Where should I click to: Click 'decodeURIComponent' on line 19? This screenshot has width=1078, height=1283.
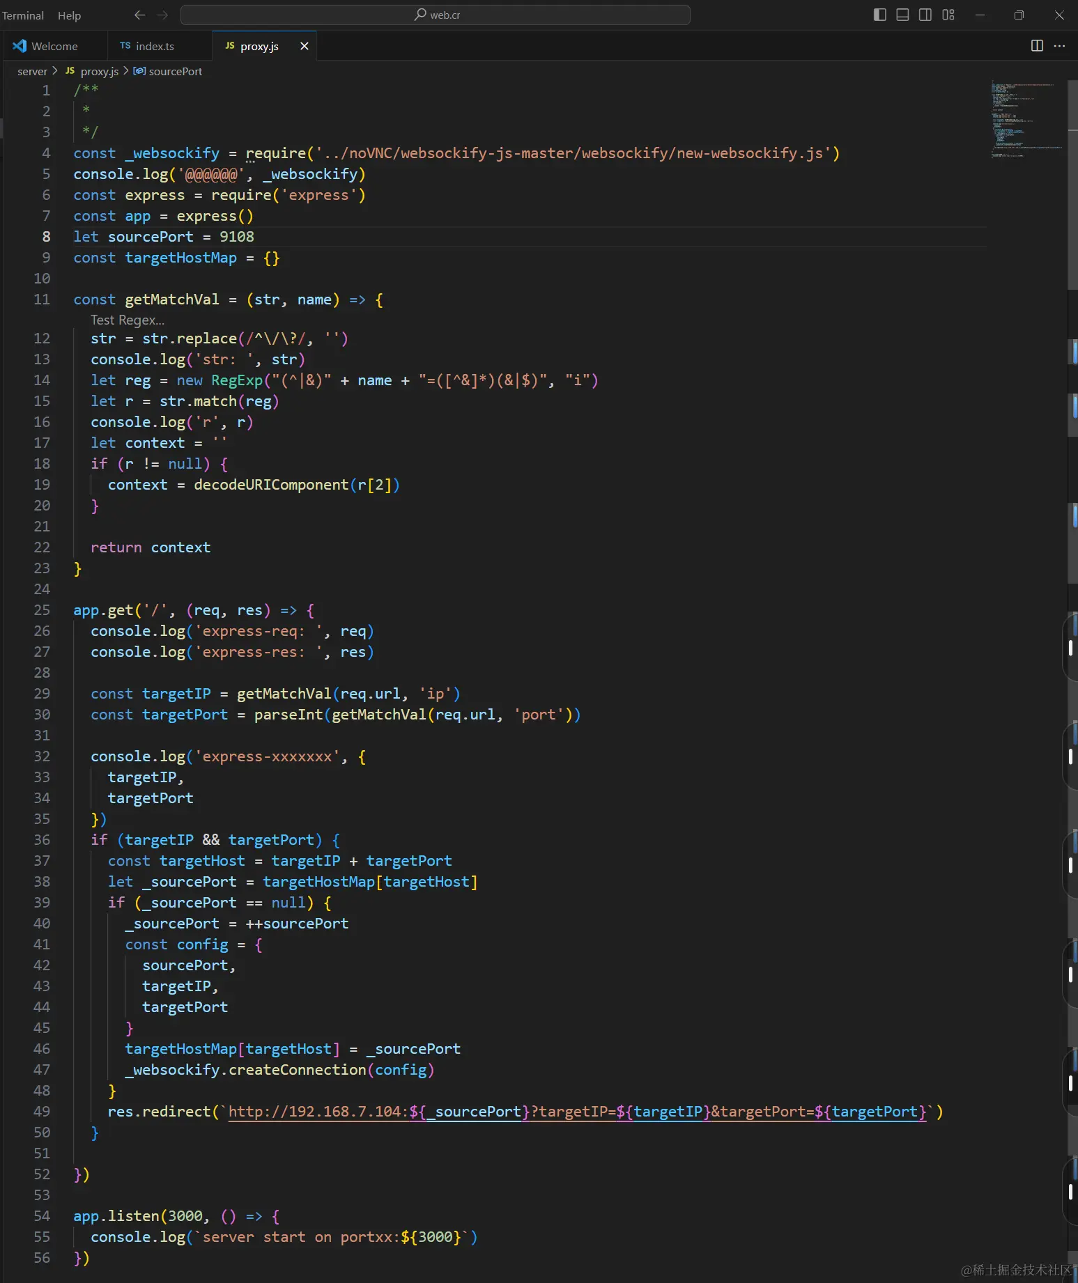(x=271, y=485)
